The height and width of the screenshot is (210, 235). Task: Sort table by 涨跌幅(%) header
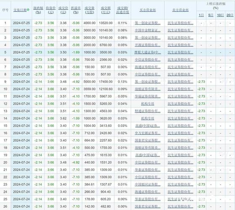[38, 10]
